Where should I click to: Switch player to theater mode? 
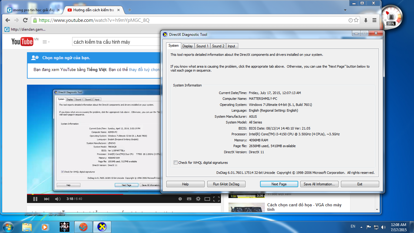pyautogui.click(x=207, y=199)
